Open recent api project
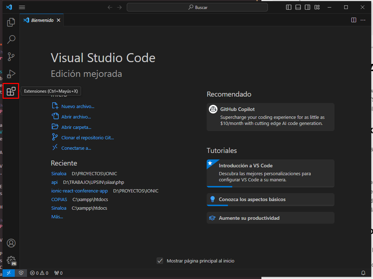The width and height of the screenshot is (373, 279). (54, 182)
